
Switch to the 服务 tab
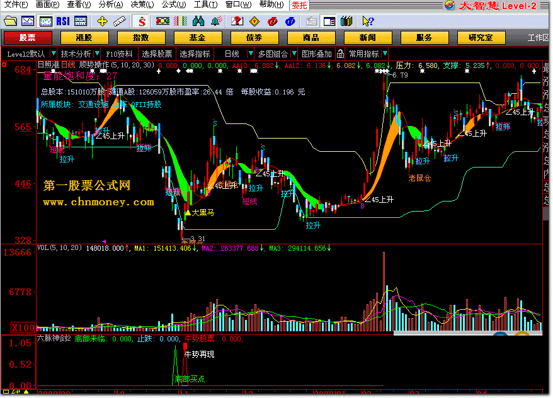coord(425,38)
